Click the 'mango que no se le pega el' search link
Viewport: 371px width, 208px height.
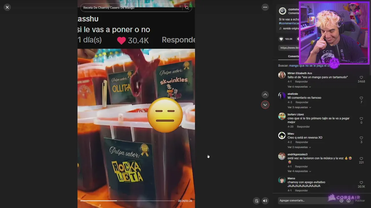click(310, 66)
